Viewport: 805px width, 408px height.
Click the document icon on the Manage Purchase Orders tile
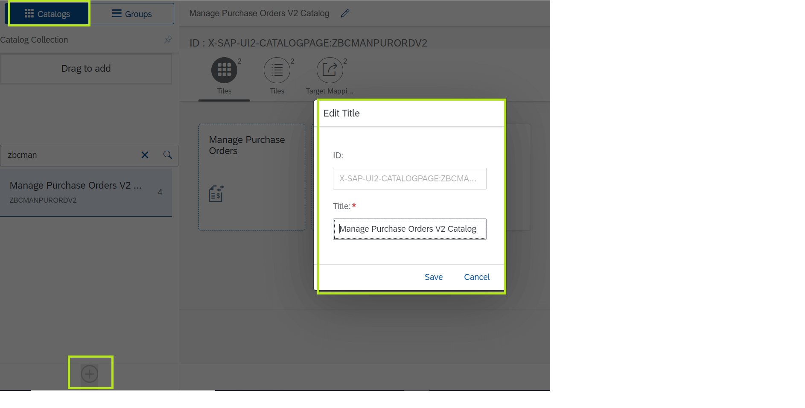216,193
